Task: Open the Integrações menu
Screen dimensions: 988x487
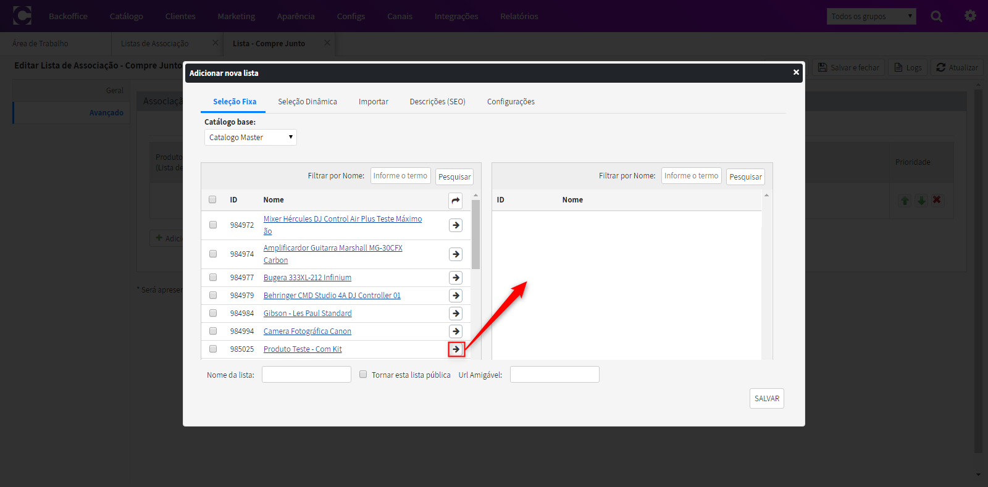Action: [456, 16]
